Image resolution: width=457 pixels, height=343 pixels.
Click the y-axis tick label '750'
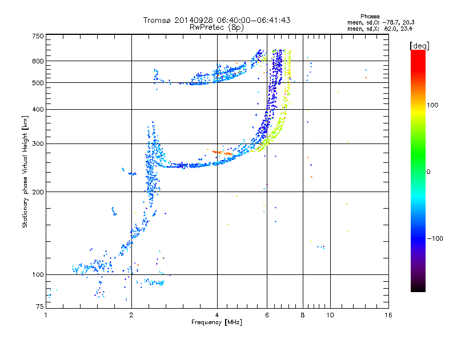pos(38,36)
